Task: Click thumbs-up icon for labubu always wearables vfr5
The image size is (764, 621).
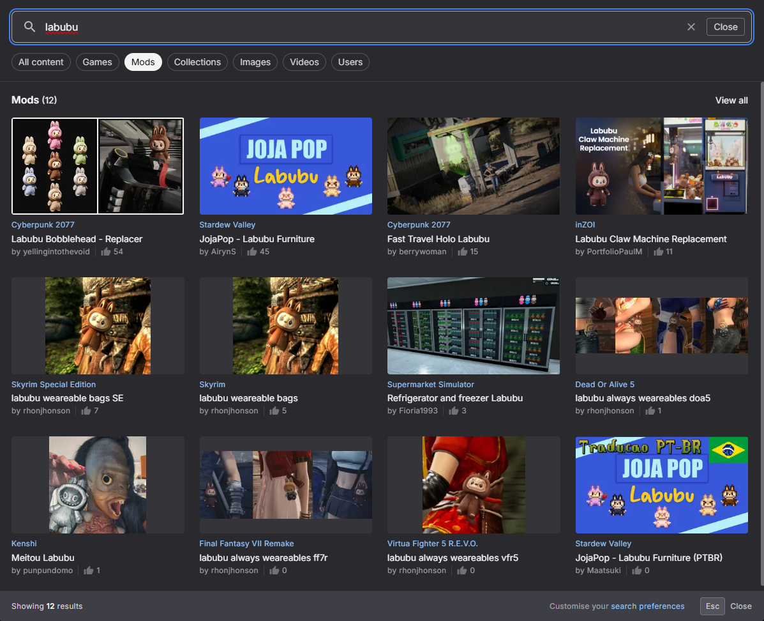Action: click(x=462, y=571)
